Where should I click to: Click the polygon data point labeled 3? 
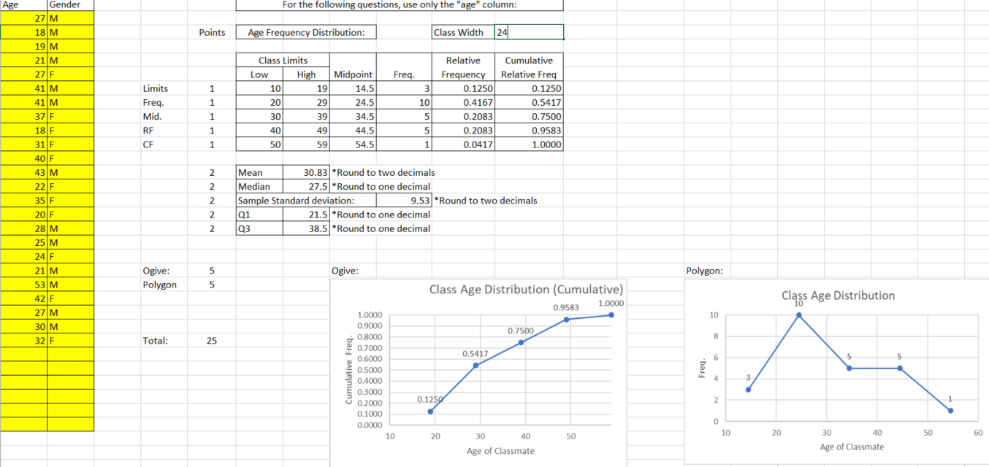tap(748, 390)
